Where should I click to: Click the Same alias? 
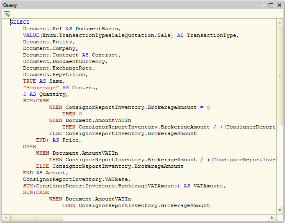pos(56,81)
